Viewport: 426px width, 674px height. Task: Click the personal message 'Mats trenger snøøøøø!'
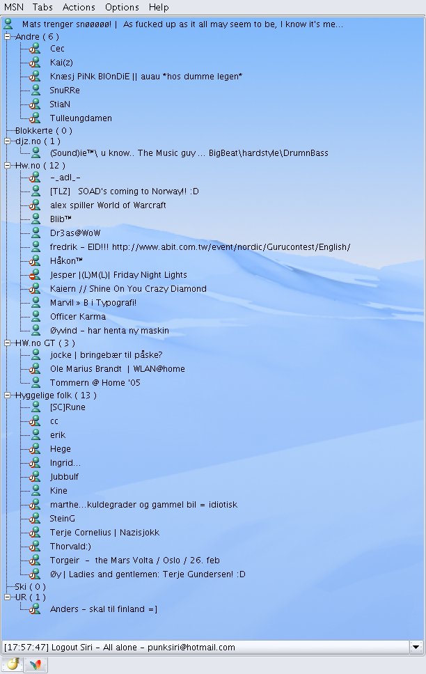(x=67, y=24)
